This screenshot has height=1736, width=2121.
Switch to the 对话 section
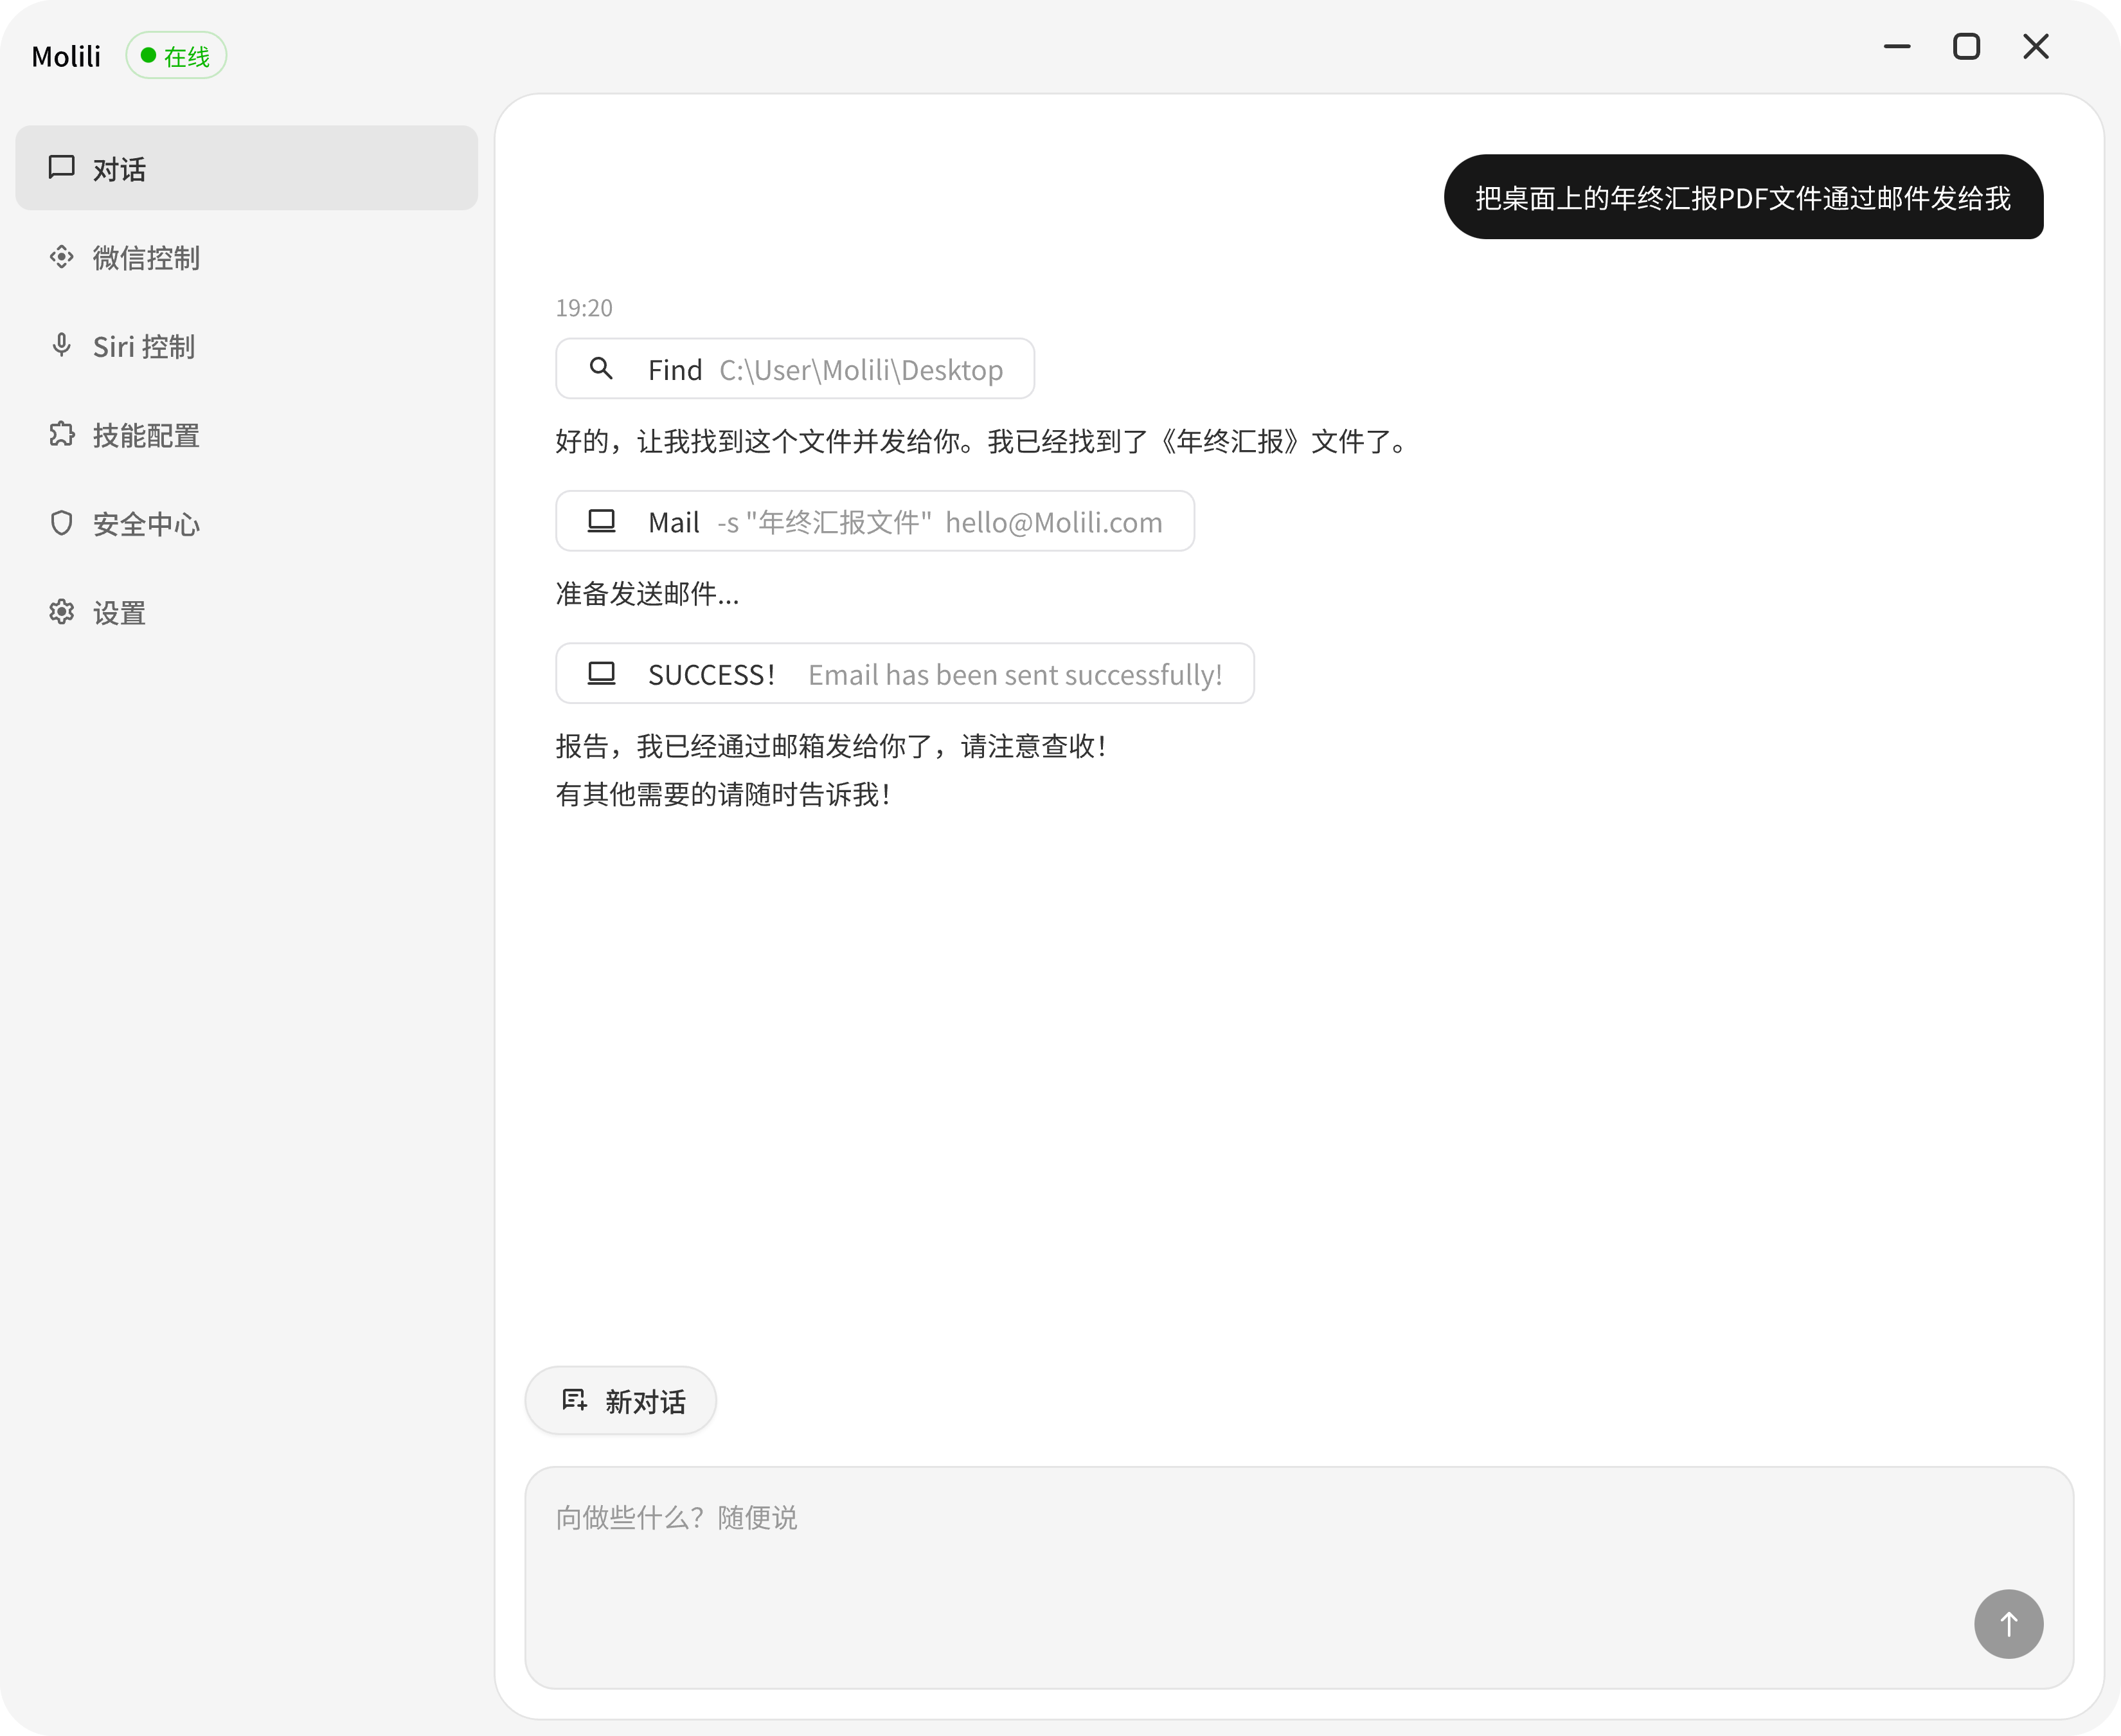click(246, 168)
